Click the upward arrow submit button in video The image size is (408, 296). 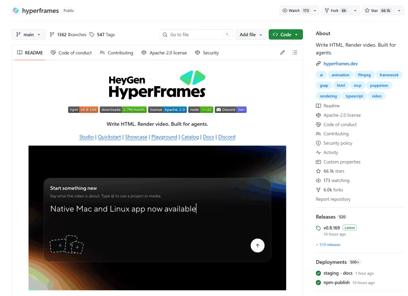click(257, 245)
